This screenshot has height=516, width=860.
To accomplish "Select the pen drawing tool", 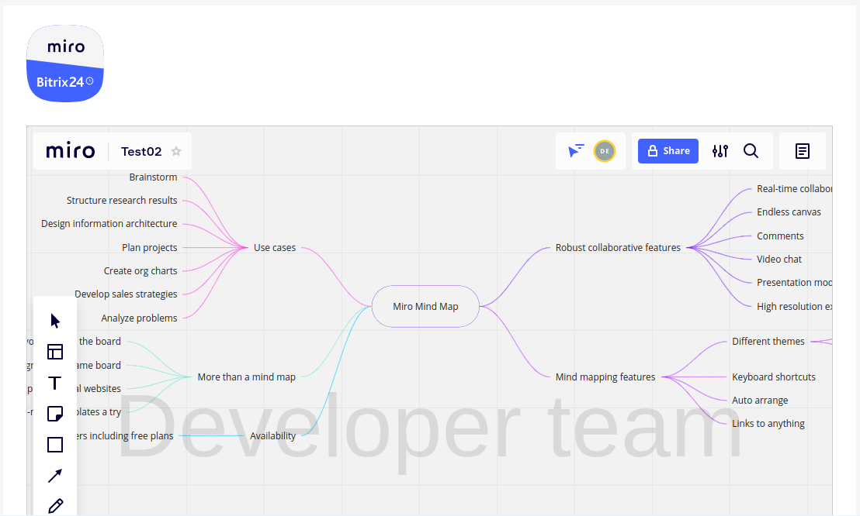I will 55,506.
